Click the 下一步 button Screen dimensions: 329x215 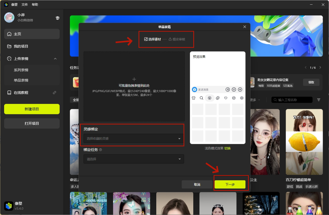(230, 185)
